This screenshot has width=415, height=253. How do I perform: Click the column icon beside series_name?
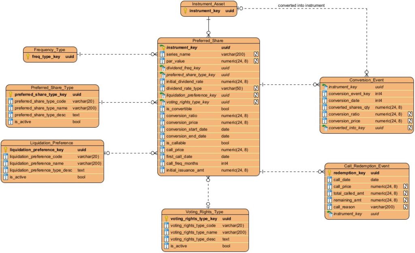162,54
